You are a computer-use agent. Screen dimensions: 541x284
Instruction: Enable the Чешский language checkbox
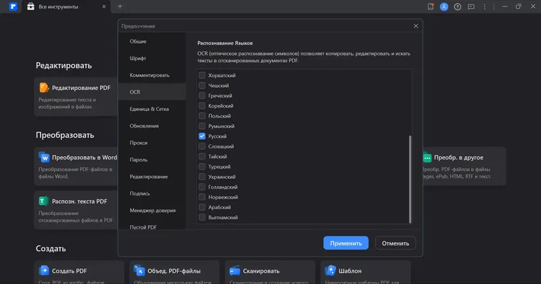tap(202, 85)
